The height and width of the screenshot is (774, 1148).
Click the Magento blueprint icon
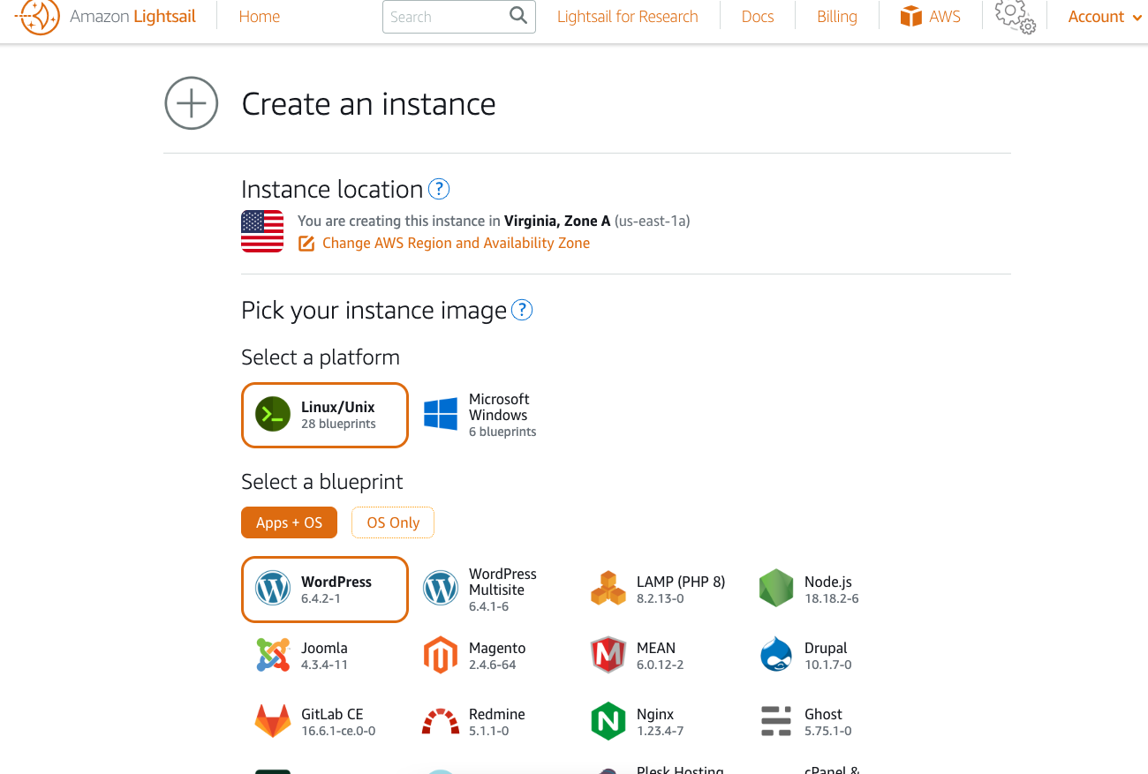[441, 655]
